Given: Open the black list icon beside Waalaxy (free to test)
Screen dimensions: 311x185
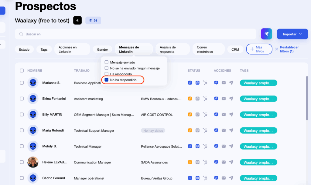Looking at the screenshot, I should [x=77, y=20].
